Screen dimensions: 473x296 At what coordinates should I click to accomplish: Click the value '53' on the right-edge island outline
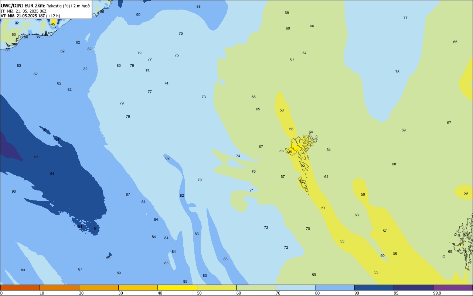click(x=466, y=235)
